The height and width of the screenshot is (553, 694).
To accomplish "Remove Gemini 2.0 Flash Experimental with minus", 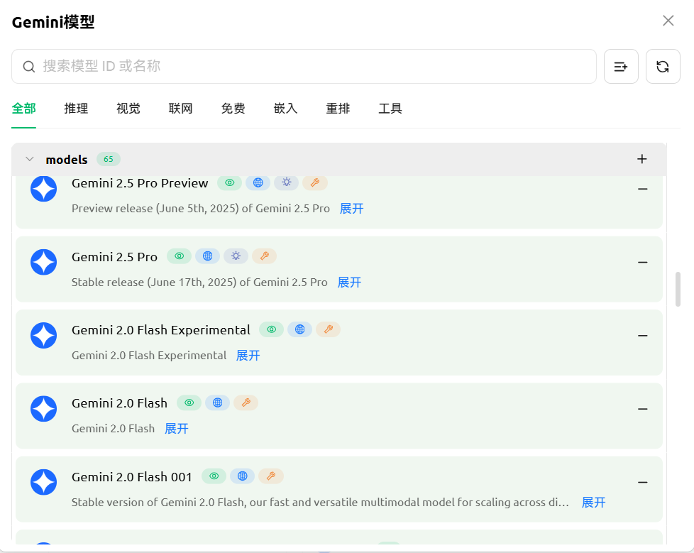I will (643, 336).
